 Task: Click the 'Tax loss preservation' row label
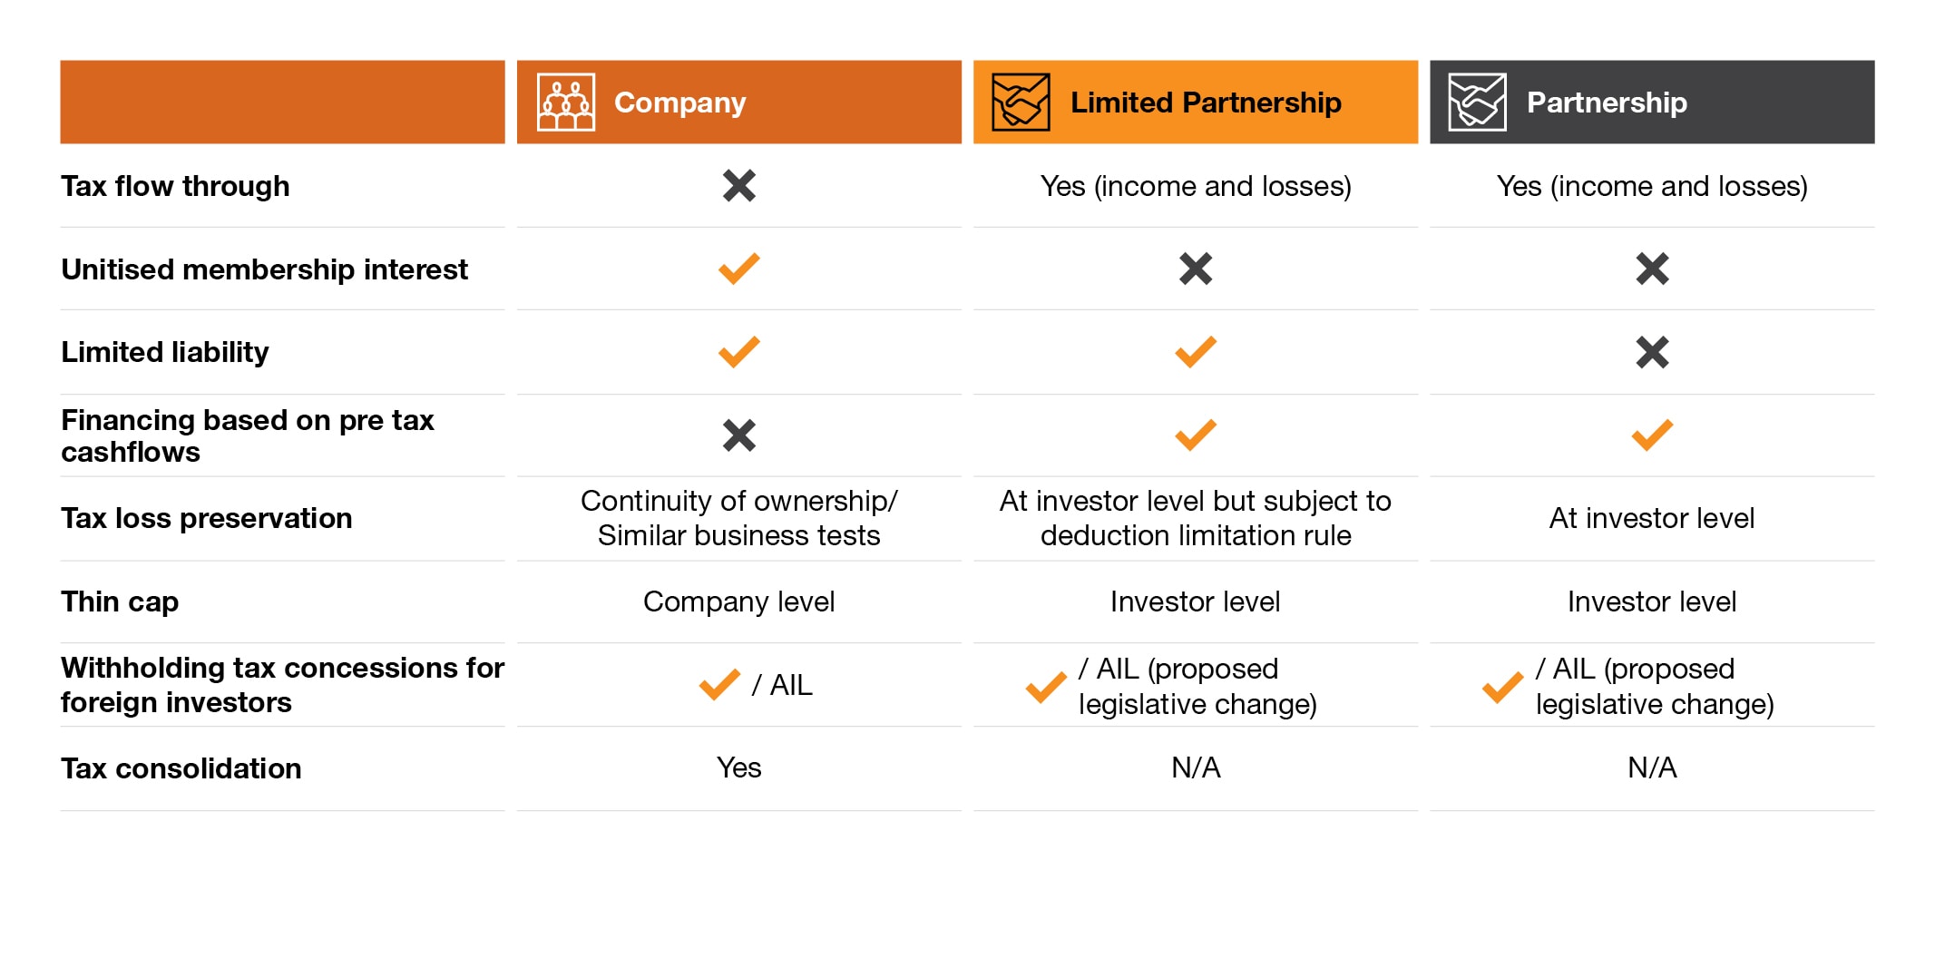[x=207, y=518]
